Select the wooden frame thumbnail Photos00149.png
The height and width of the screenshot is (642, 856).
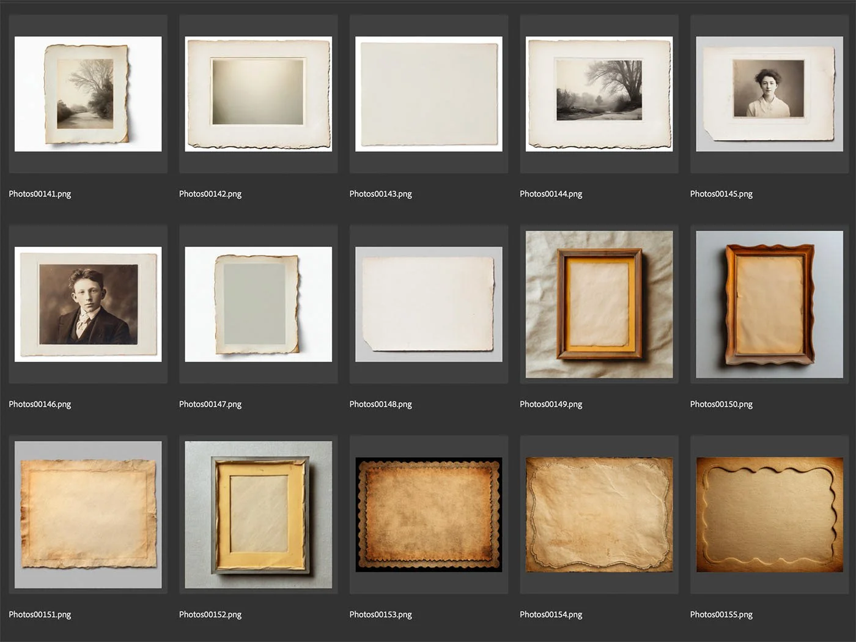tap(599, 304)
